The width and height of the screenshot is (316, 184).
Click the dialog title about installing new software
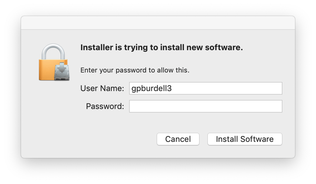[x=162, y=47]
